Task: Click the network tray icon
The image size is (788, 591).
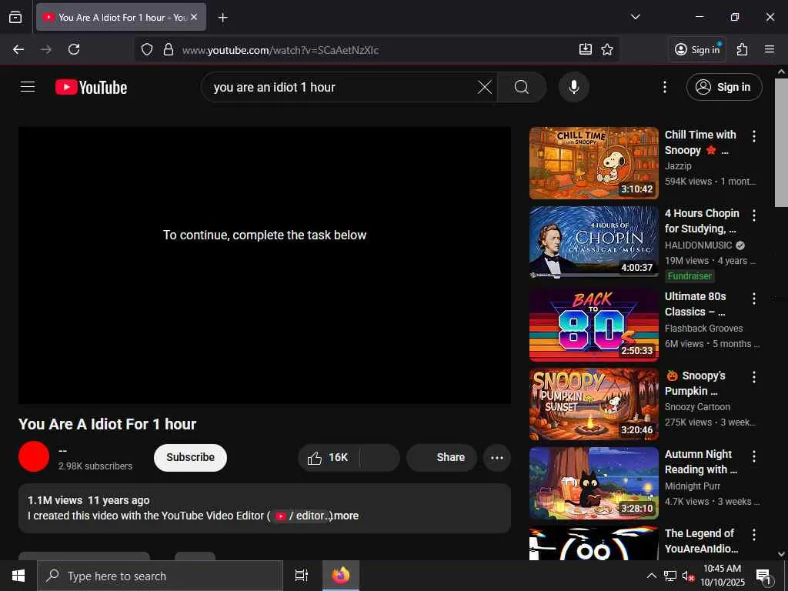Action: 670,576
